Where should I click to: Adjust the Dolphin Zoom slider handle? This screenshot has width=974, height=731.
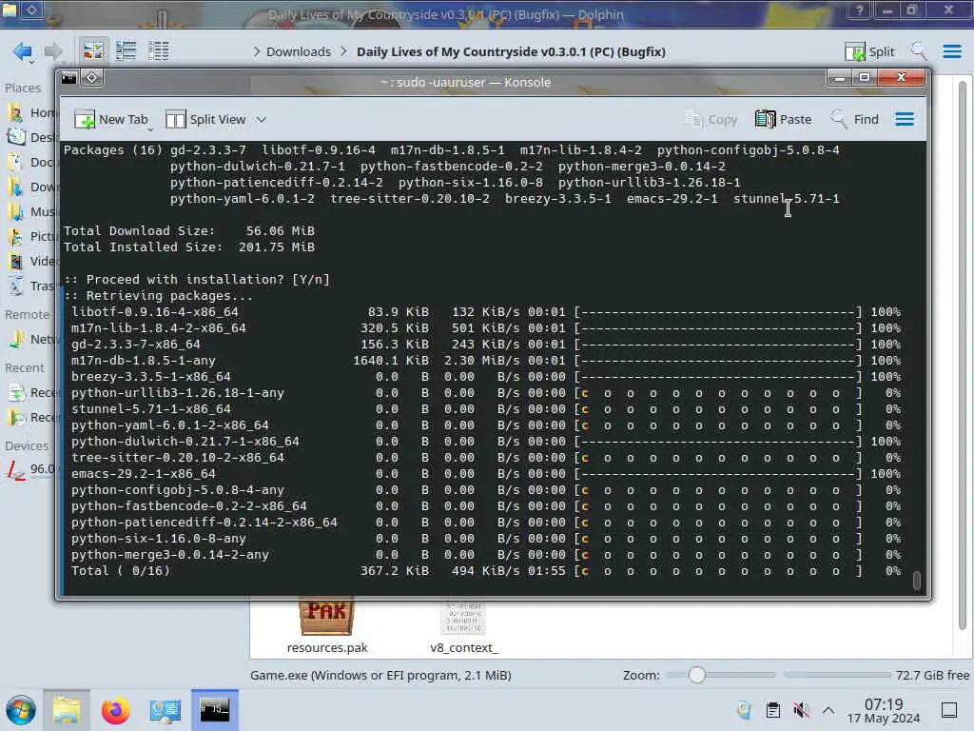tap(697, 675)
